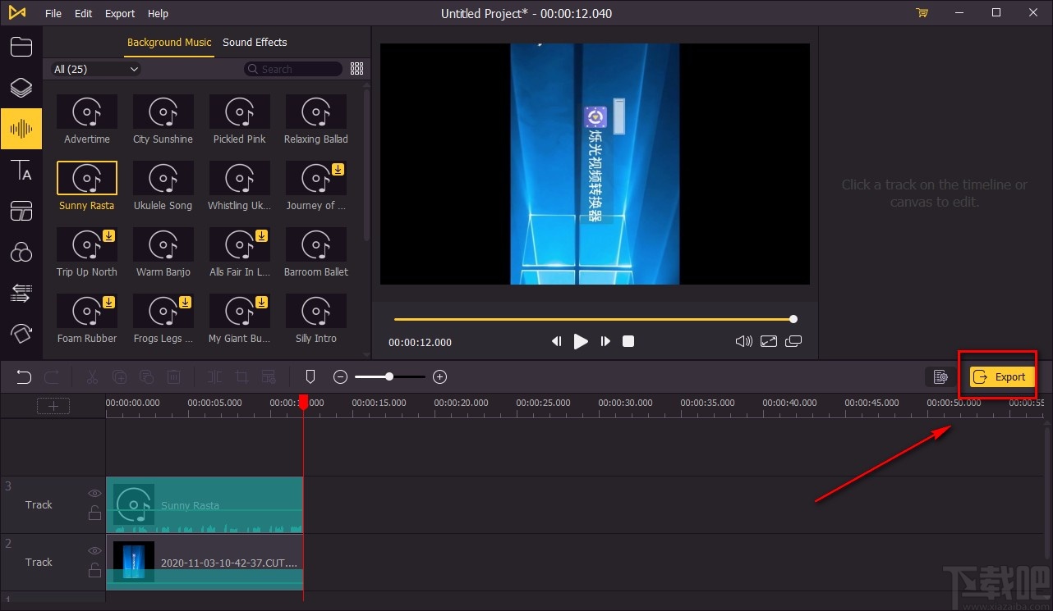Click the trash delete icon
This screenshot has height=611, width=1053.
tap(174, 377)
